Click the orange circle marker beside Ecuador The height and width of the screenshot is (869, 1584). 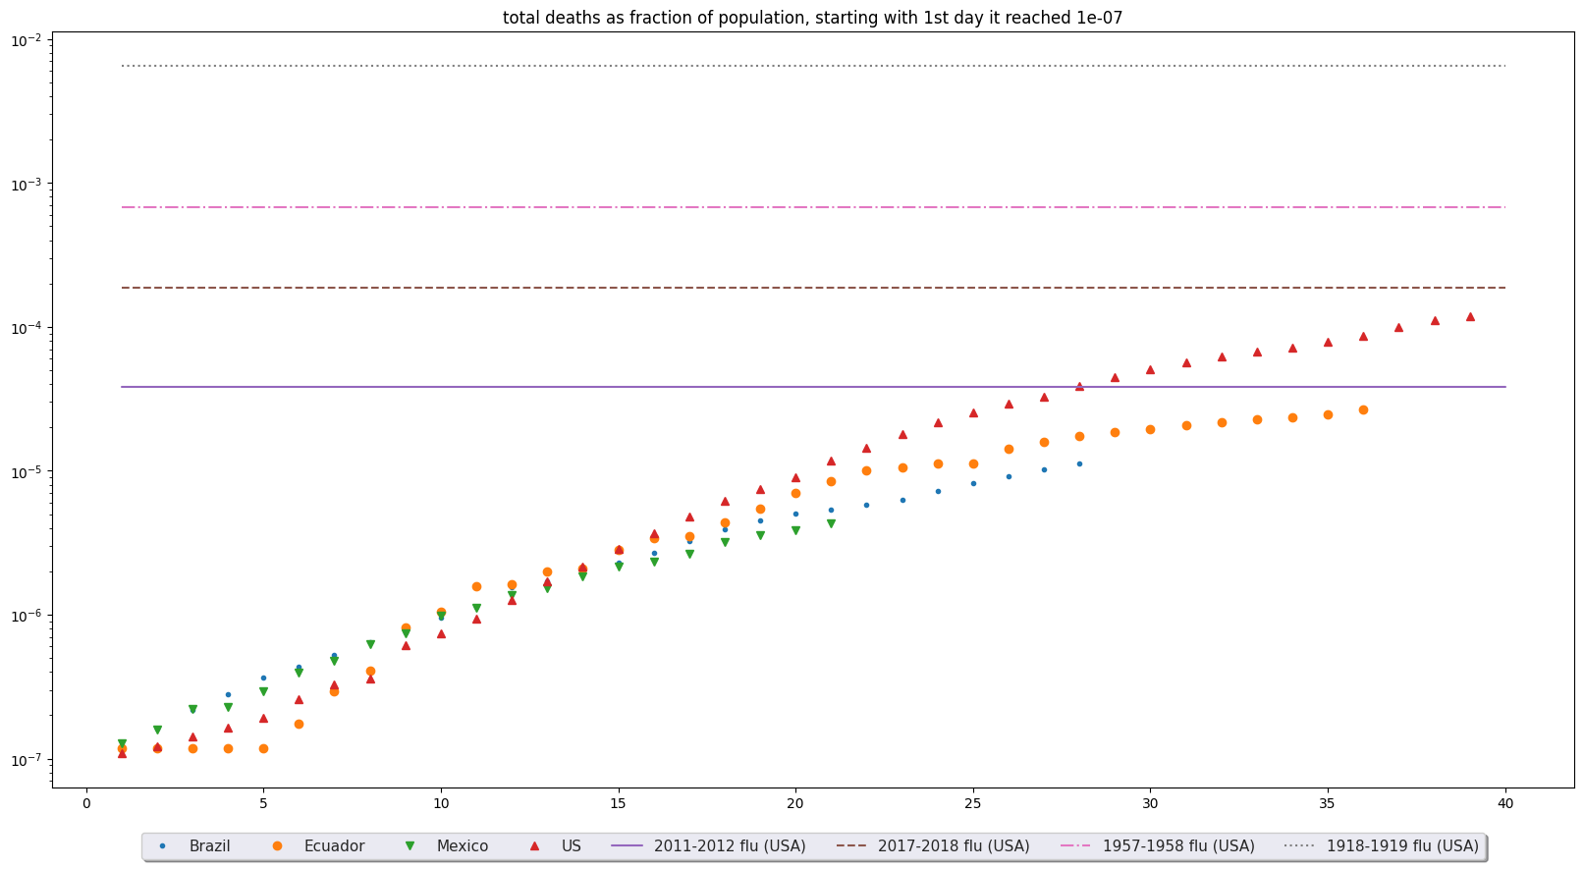[x=277, y=845]
